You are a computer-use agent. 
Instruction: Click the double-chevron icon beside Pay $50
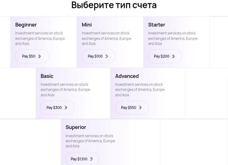(40, 56)
